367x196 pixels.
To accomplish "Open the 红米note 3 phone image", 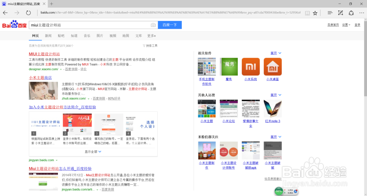I will [273, 109].
